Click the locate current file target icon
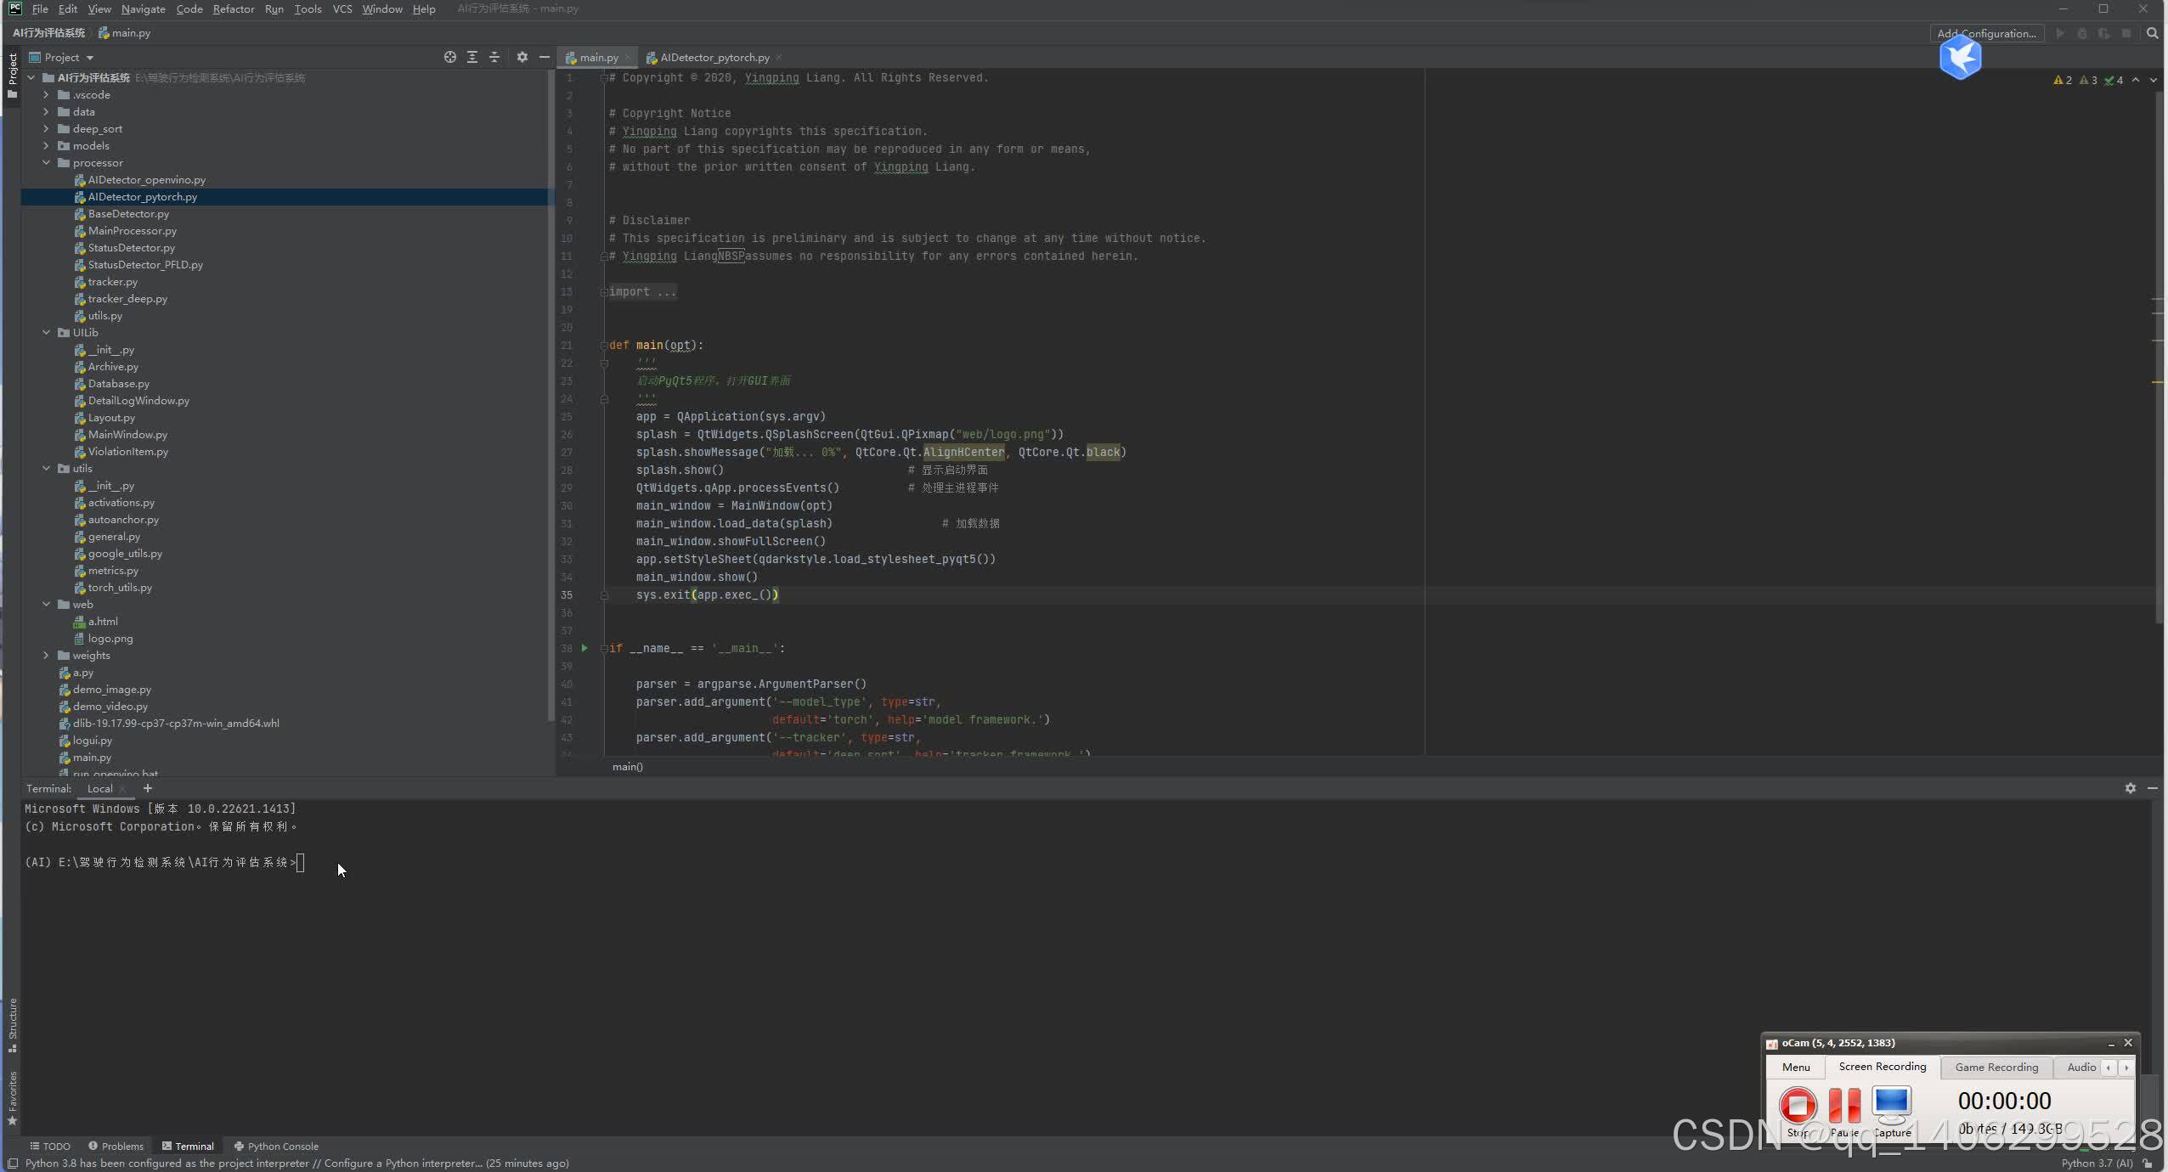This screenshot has height=1172, width=2168. (449, 57)
